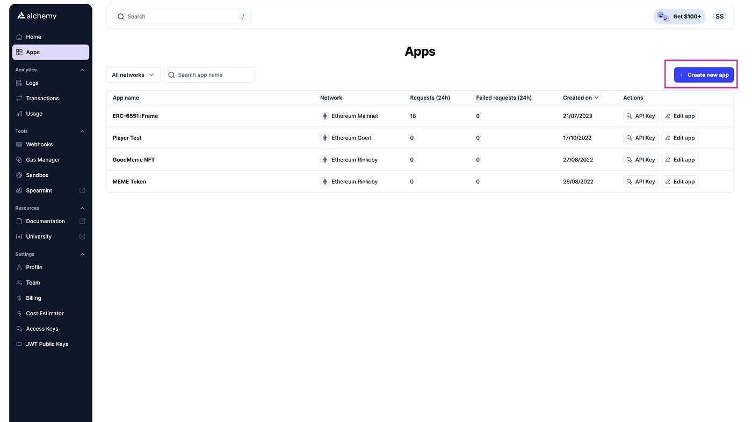Click Create new app button
Screen dimensions: 752x422
[704, 75]
